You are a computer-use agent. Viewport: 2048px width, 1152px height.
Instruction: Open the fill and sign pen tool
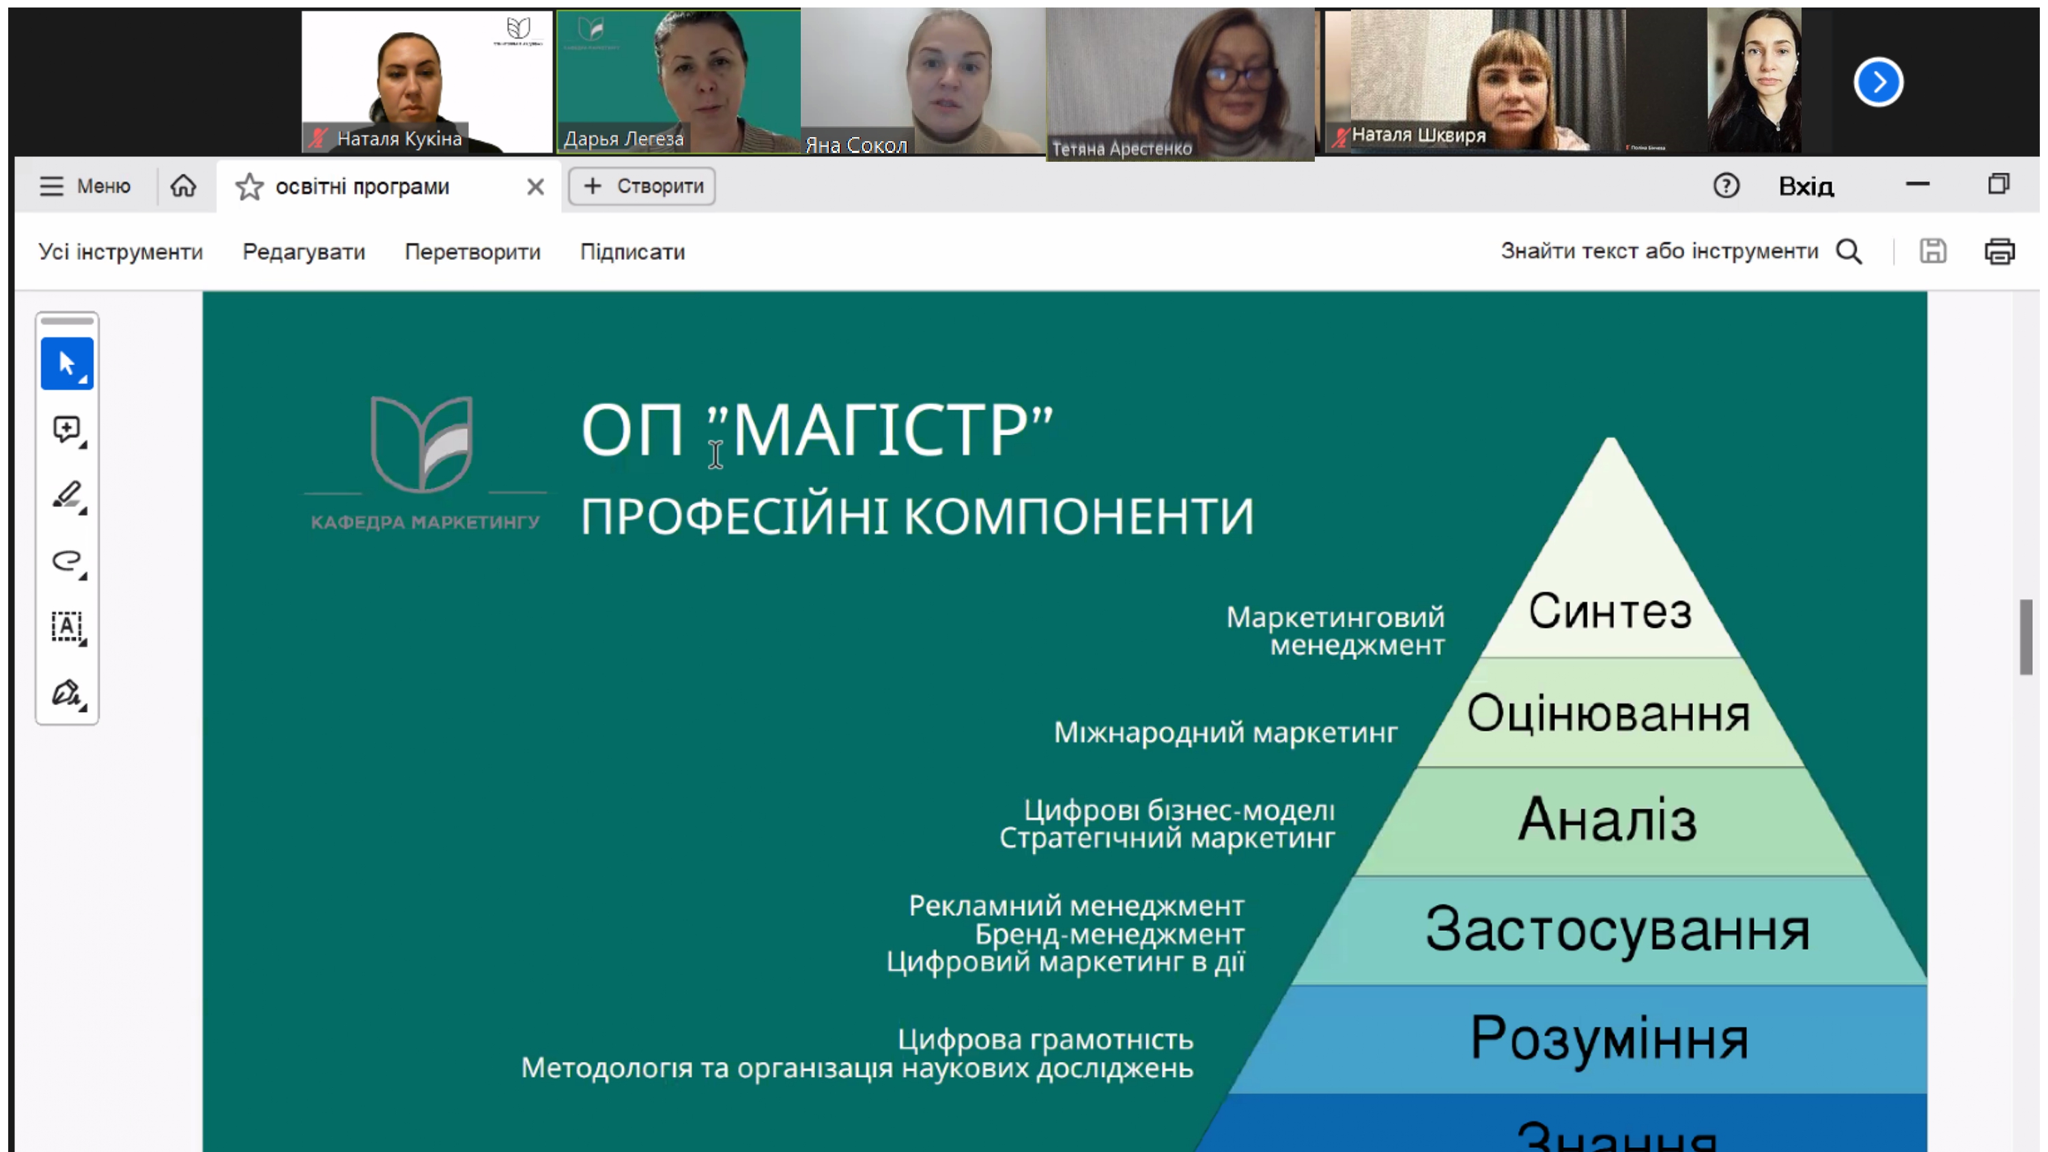click(x=67, y=693)
